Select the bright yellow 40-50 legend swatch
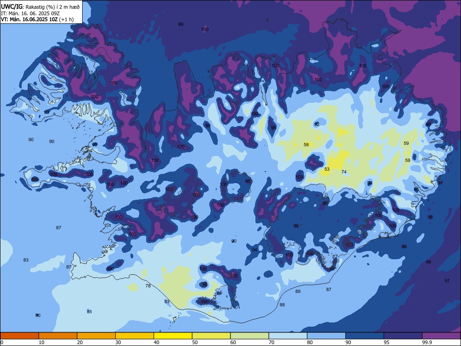Image resolution: width=461 pixels, height=346 pixels. click(x=173, y=336)
